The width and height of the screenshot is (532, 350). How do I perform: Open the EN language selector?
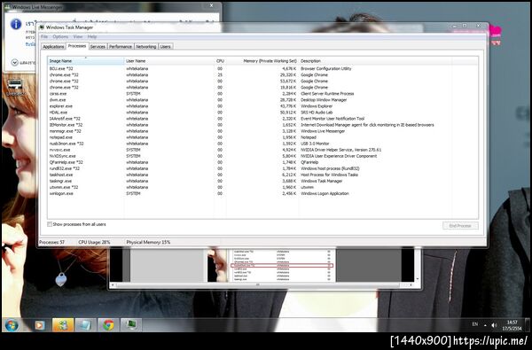coord(475,324)
